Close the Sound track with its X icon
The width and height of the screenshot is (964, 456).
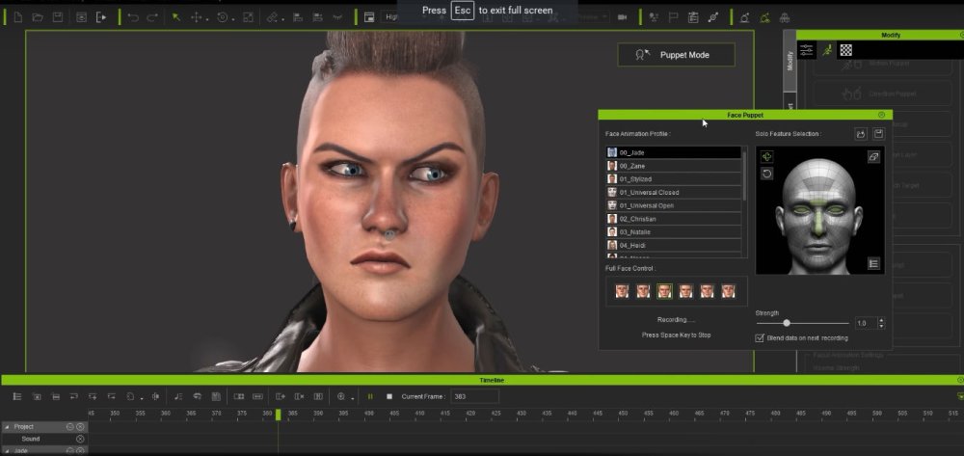(x=80, y=439)
